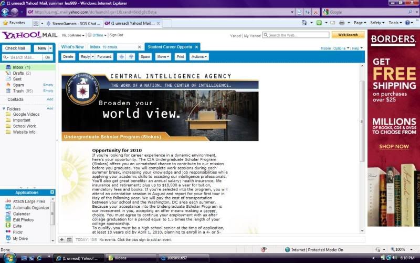Click the browser Forward arrow button
This screenshot has width=420, height=263.
coord(14,12)
